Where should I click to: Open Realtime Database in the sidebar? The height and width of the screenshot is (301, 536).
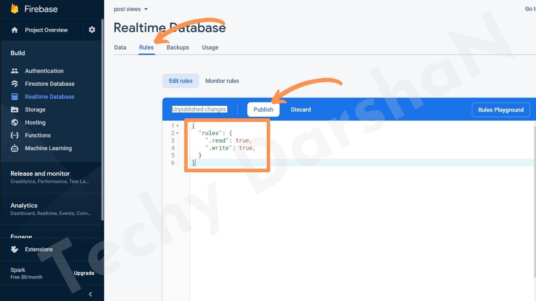pos(51,97)
